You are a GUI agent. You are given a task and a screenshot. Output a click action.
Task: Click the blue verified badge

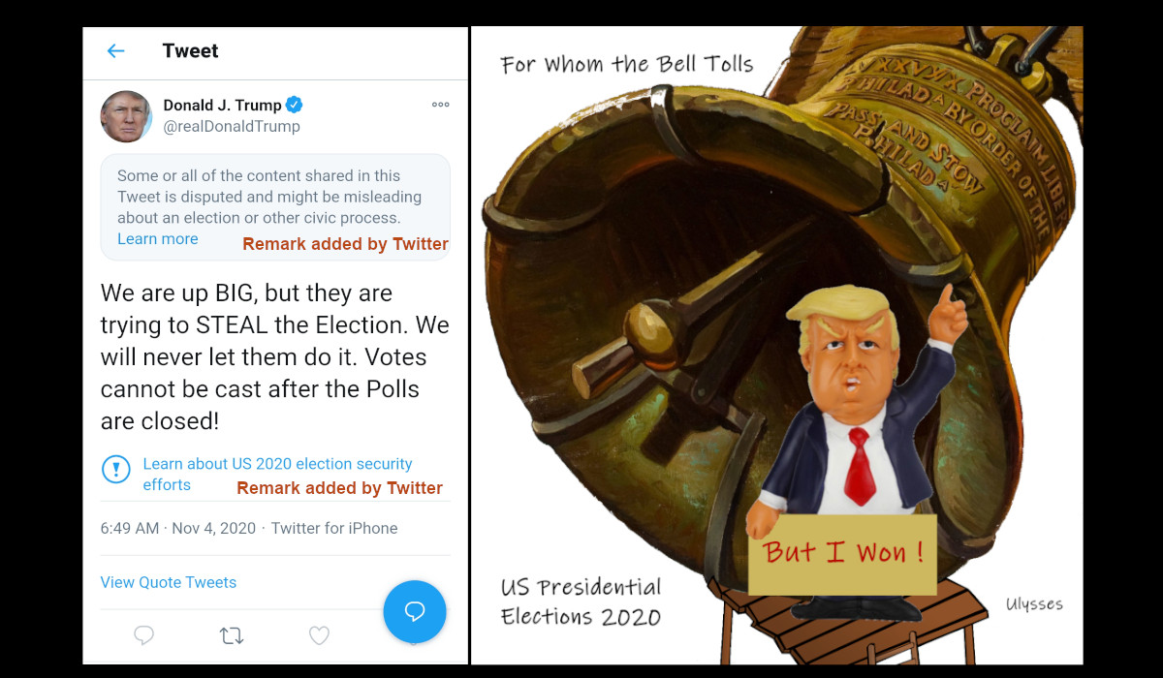(295, 105)
